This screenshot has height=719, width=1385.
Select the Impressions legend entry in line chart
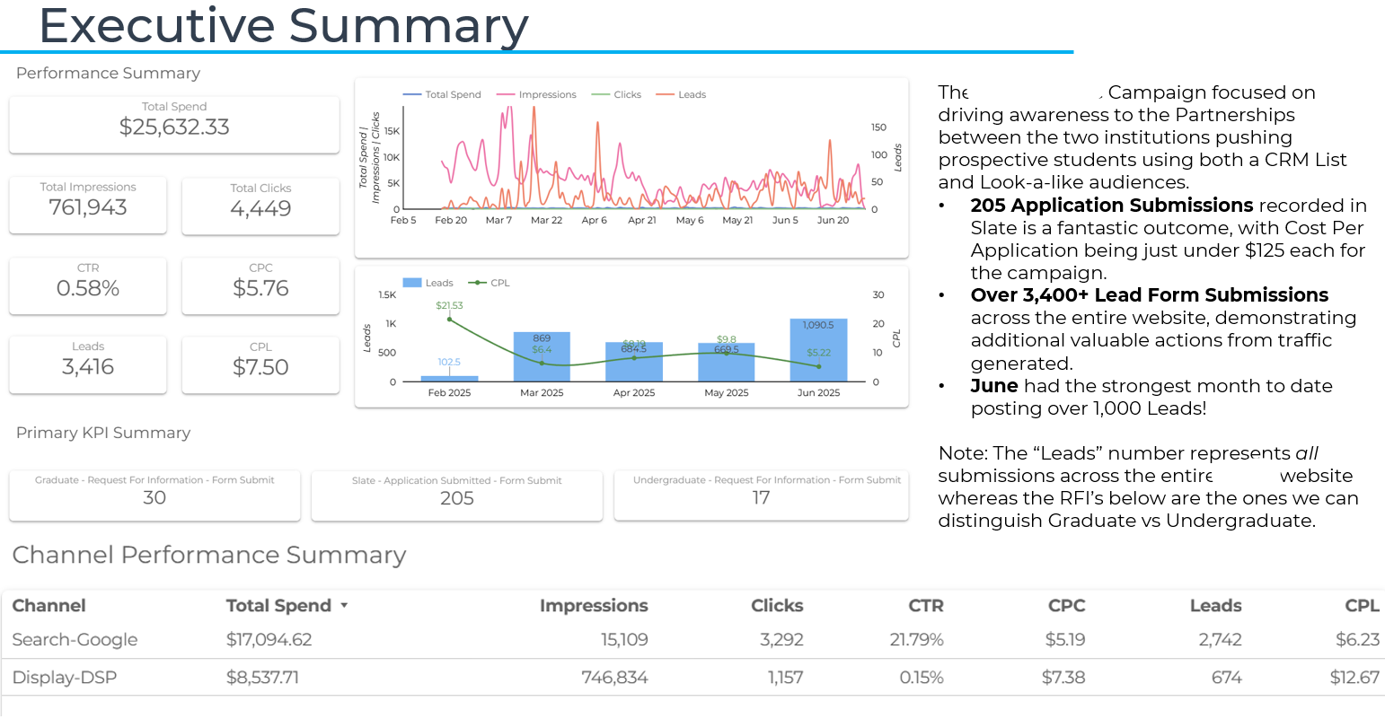(536, 94)
